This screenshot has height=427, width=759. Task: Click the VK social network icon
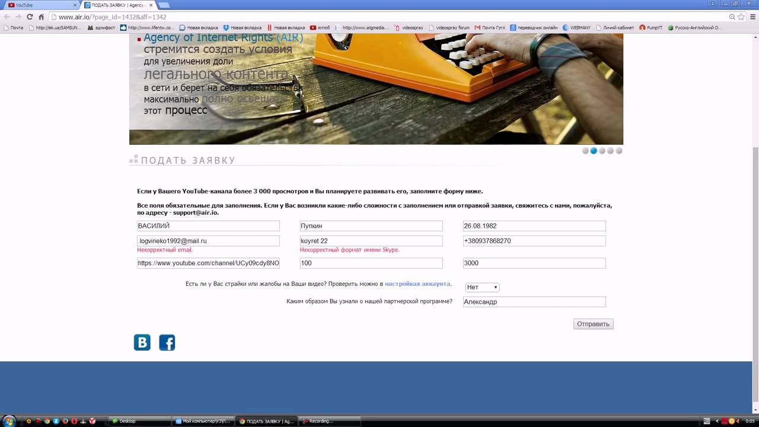click(x=142, y=342)
